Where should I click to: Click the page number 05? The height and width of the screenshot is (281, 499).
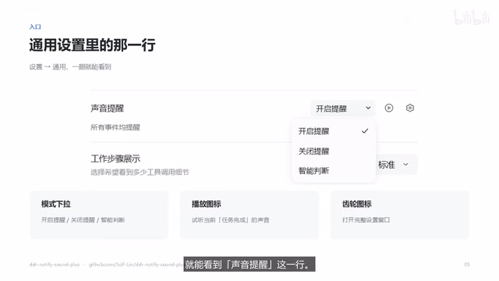click(466, 265)
